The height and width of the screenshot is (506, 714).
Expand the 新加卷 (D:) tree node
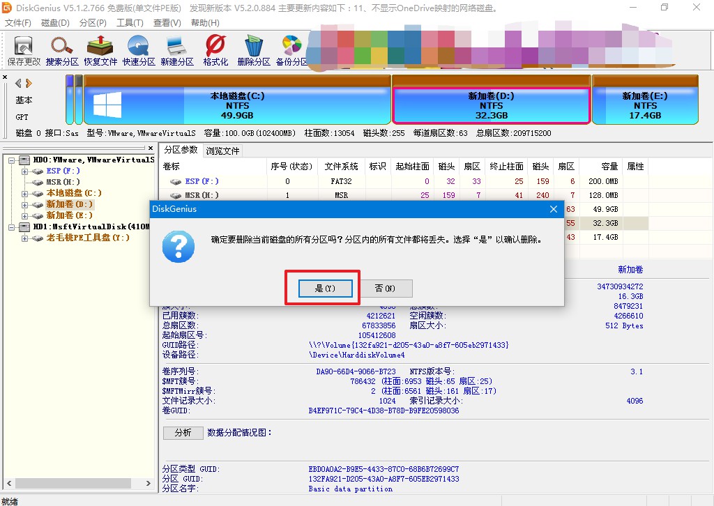[24, 204]
